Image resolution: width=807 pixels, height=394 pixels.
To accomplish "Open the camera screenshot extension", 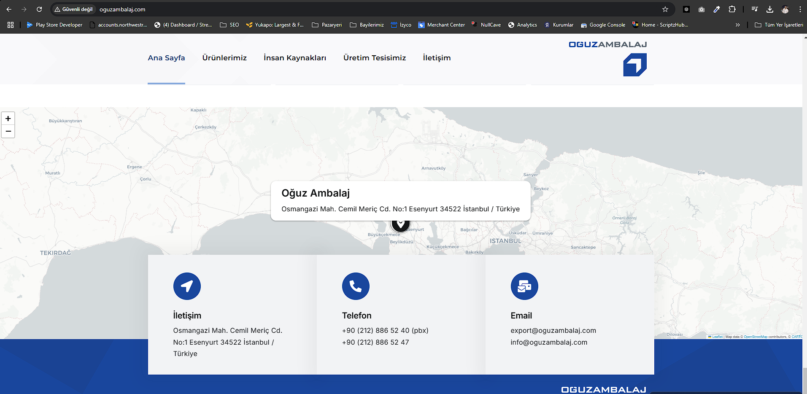I will click(702, 9).
